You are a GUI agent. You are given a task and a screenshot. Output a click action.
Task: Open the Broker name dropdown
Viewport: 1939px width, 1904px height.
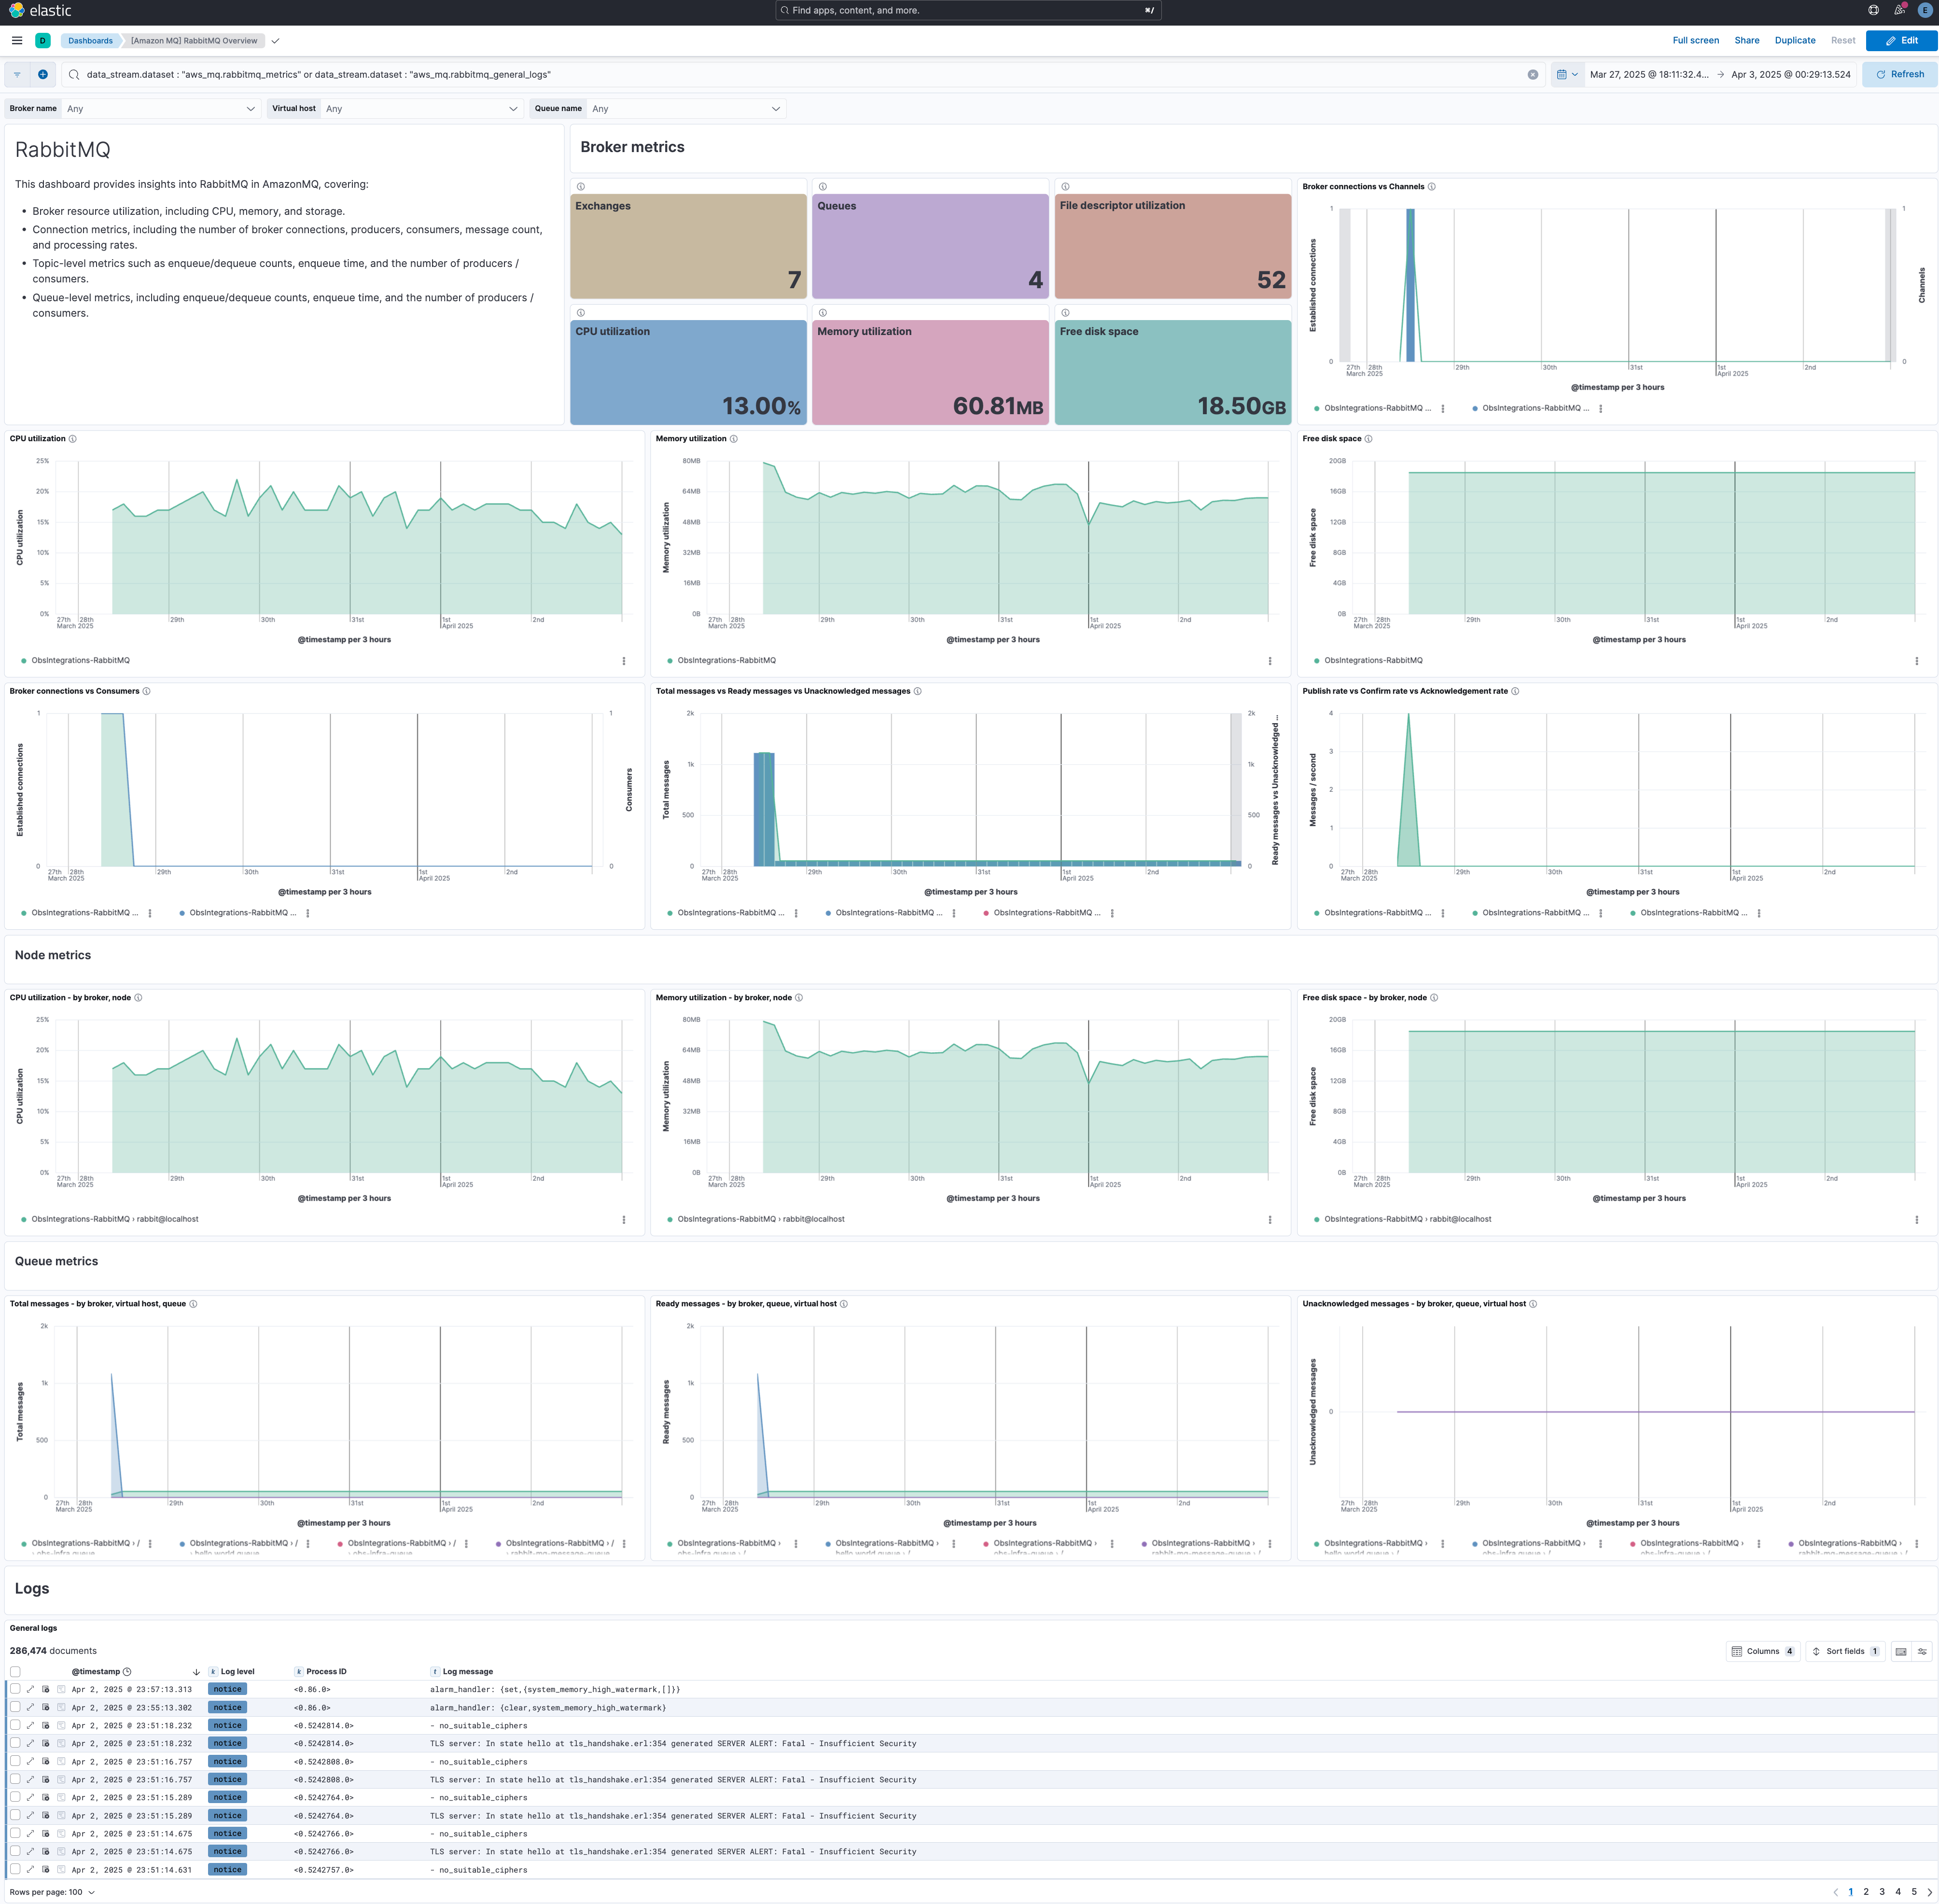160,108
